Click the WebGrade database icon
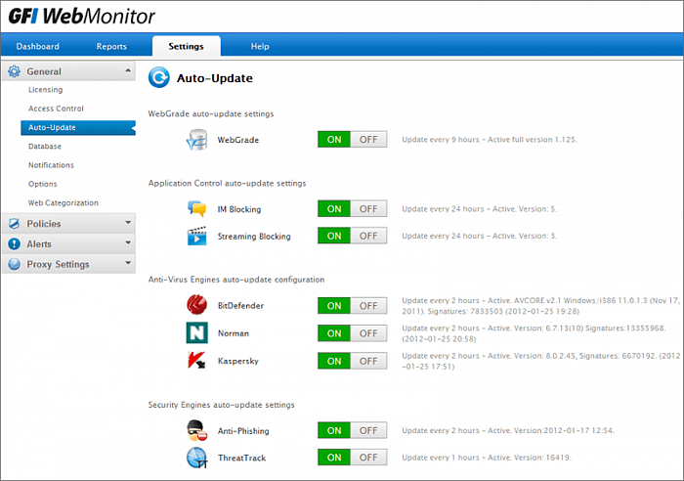This screenshot has width=684, height=481. (197, 140)
